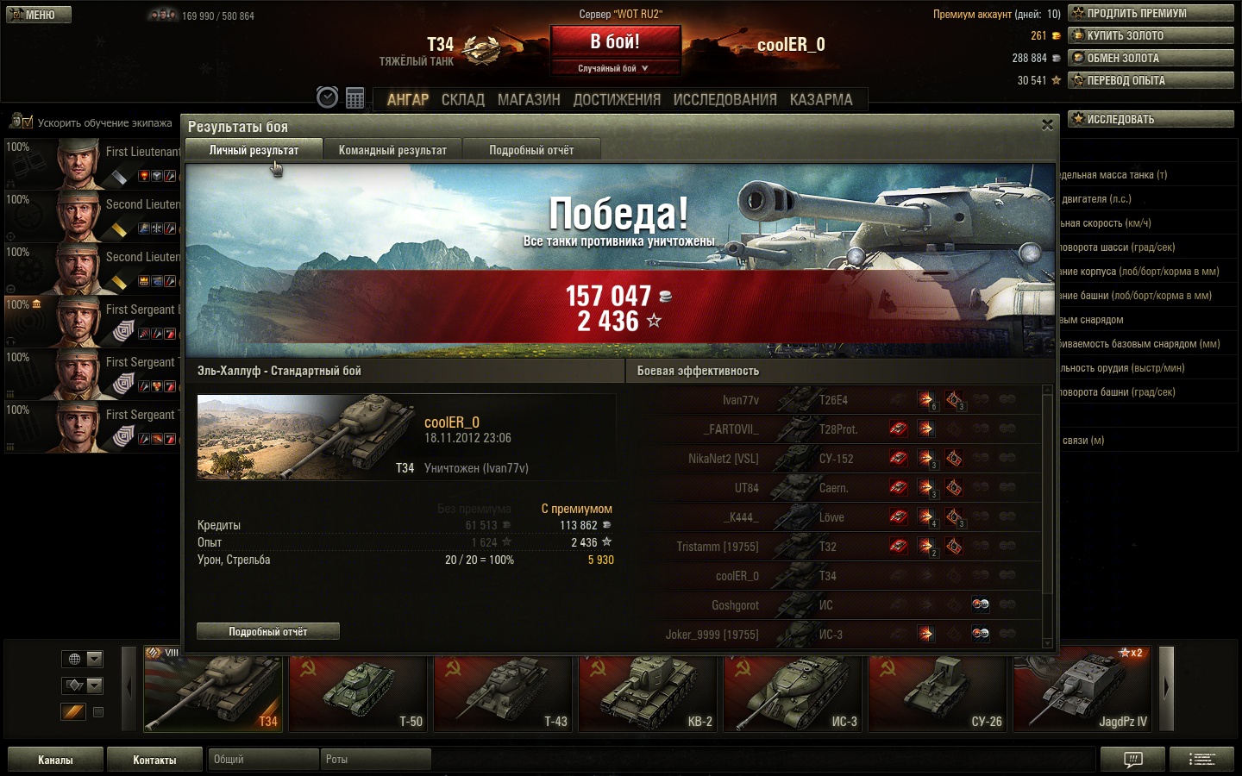Viewport: 1242px width, 776px height.
Task: Switch to Командный результат tab
Action: pos(392,150)
